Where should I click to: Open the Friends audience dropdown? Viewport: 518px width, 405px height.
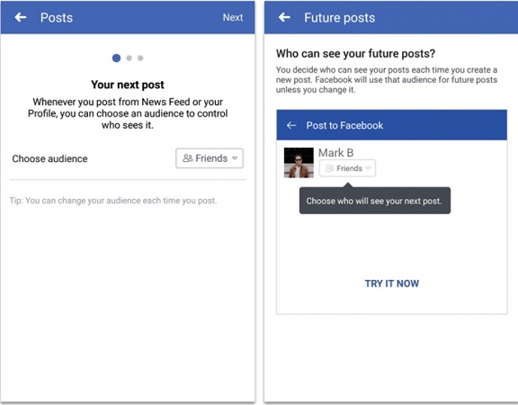tap(210, 158)
